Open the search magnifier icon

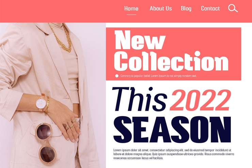click(x=233, y=8)
